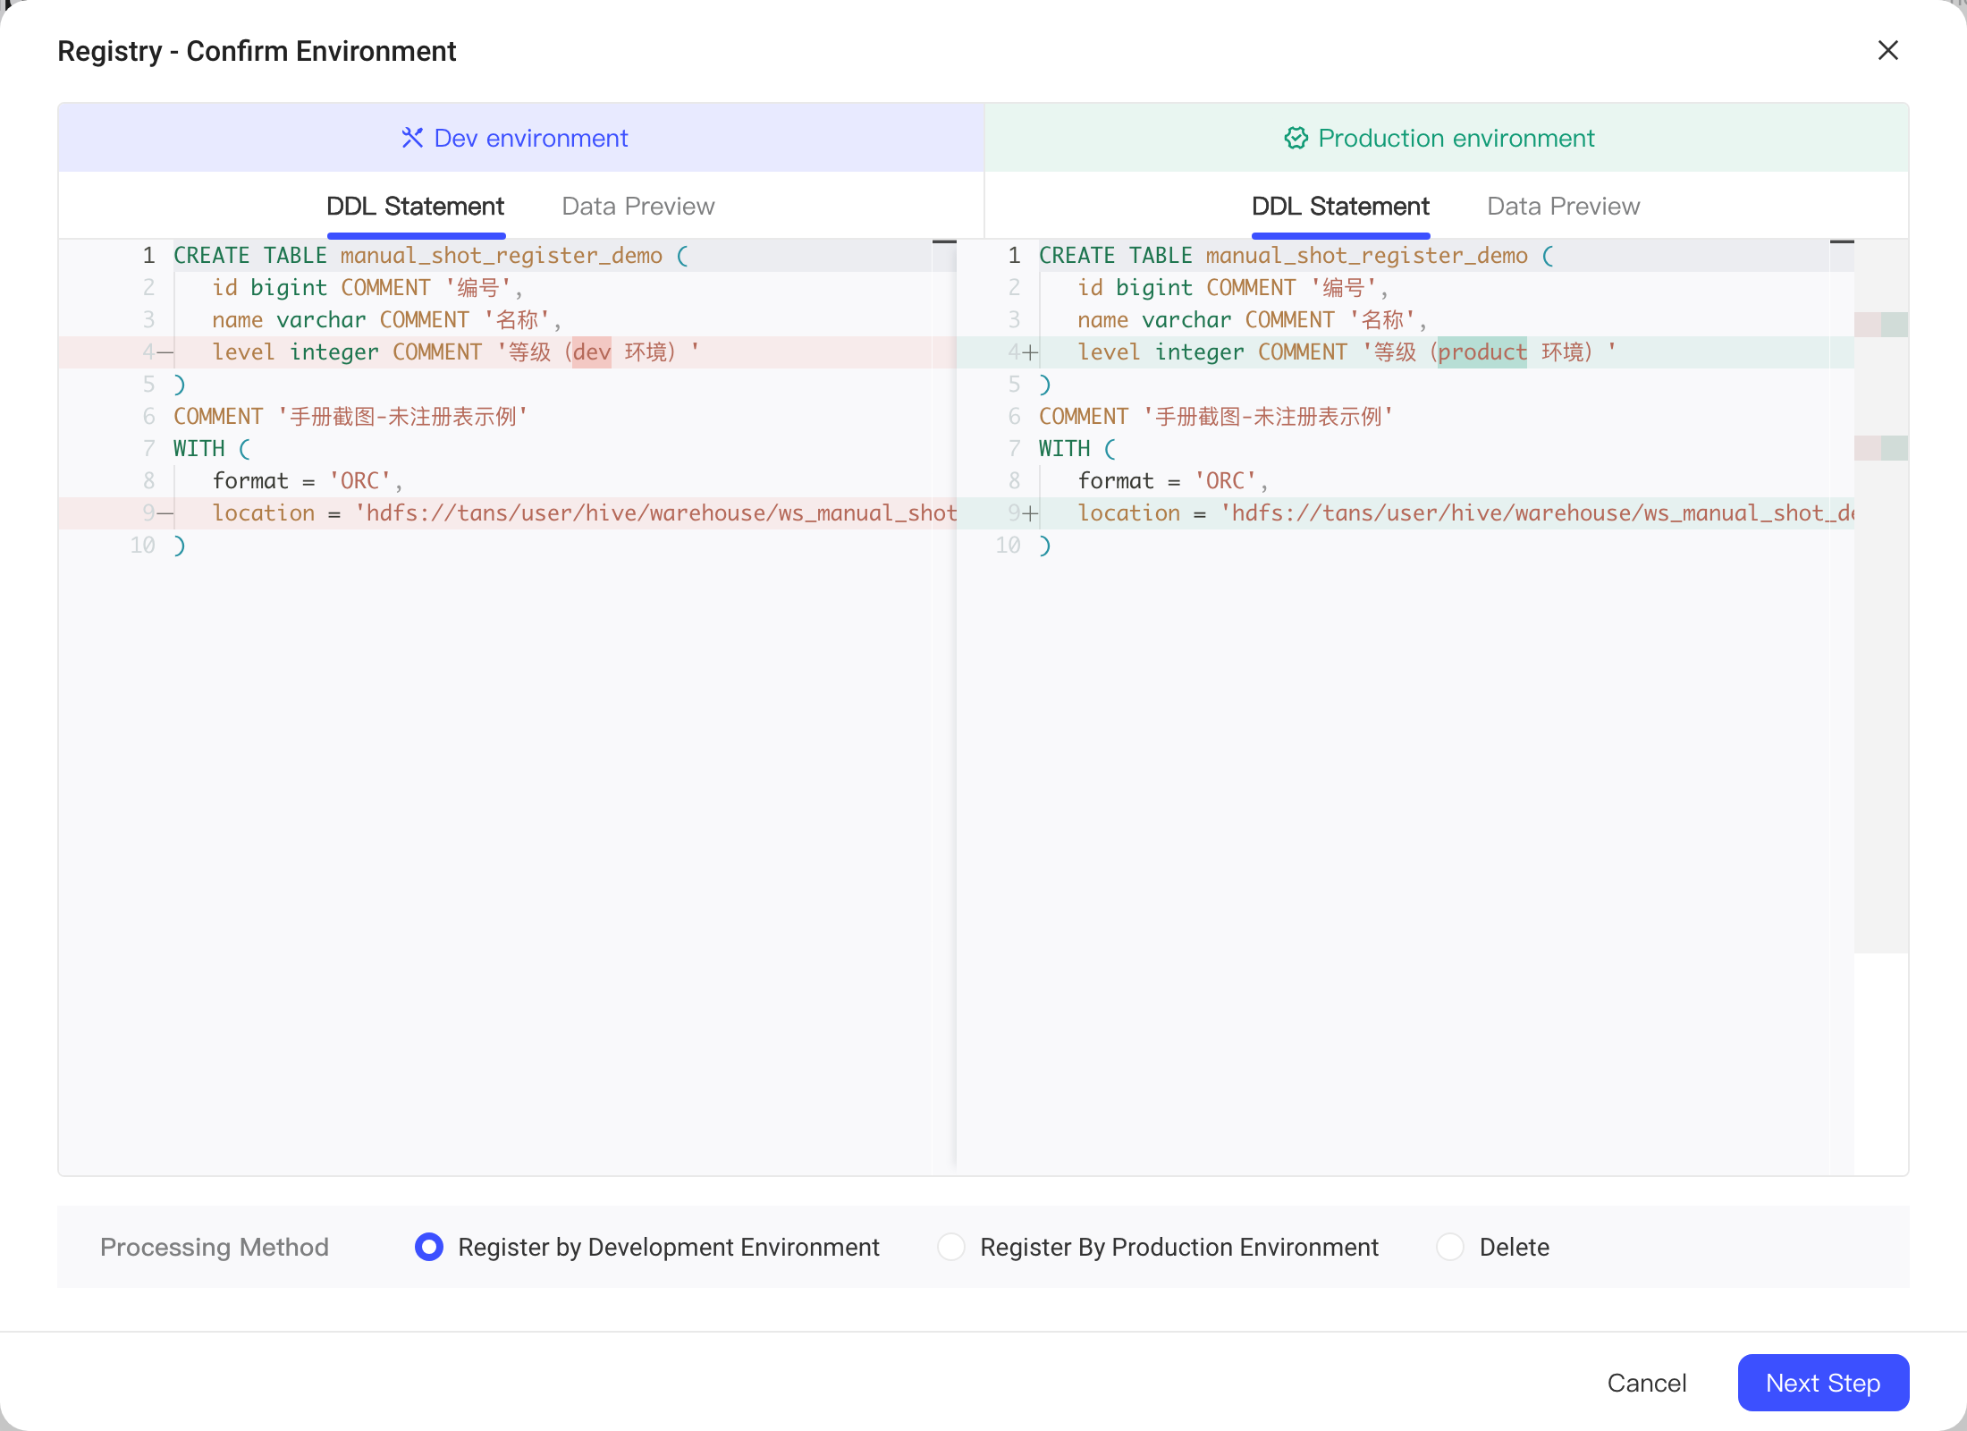Viewport: 1967px width, 1431px height.
Task: Click highlighted 'dev' word in Dev DDL
Action: click(592, 352)
